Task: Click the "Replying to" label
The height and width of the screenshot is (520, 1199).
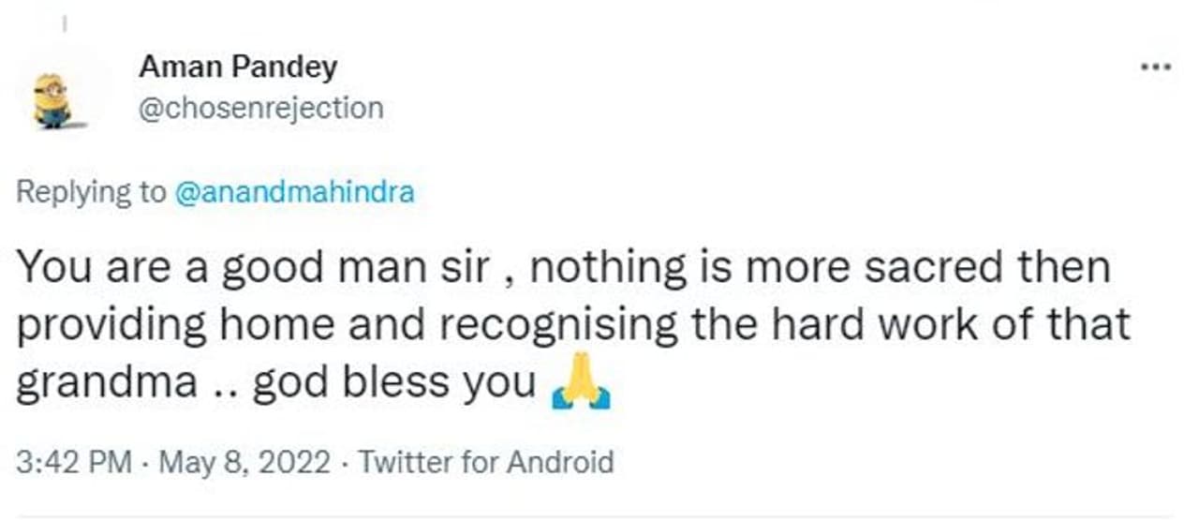Action: (x=90, y=192)
